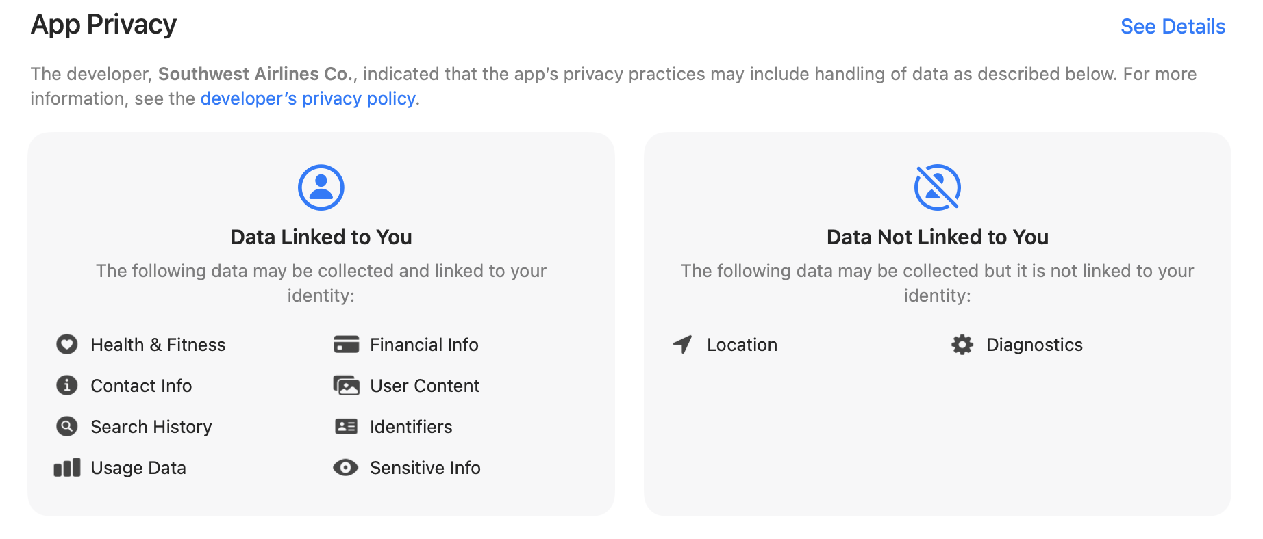The width and height of the screenshot is (1263, 539).
Task: Click the Financial Info credit card icon
Action: tap(346, 344)
